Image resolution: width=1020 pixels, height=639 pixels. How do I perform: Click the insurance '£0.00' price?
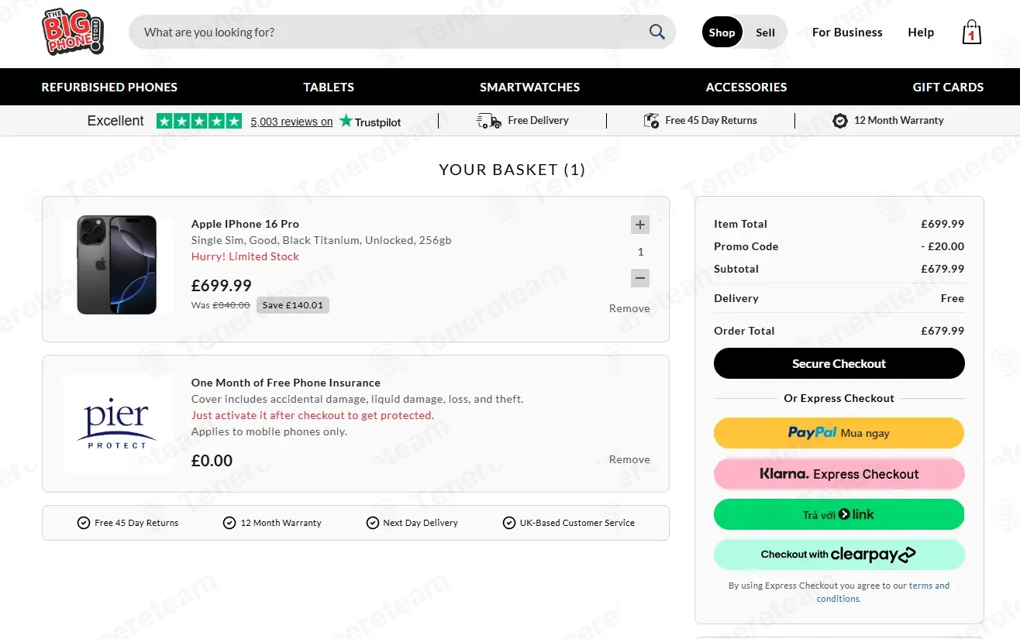[212, 461]
